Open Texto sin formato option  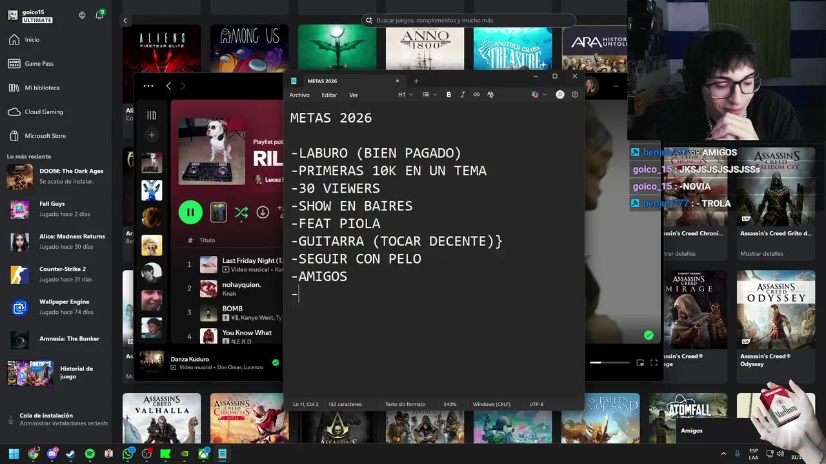pyautogui.click(x=405, y=404)
